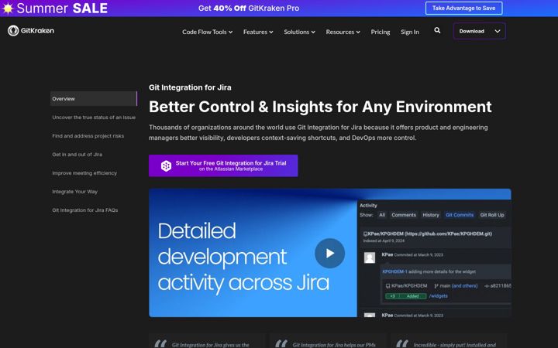Screen dimensions: 558x348
Task: Open the Sign In page
Action: (x=410, y=32)
